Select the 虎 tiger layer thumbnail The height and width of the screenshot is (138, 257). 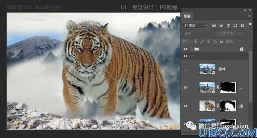point(207,106)
